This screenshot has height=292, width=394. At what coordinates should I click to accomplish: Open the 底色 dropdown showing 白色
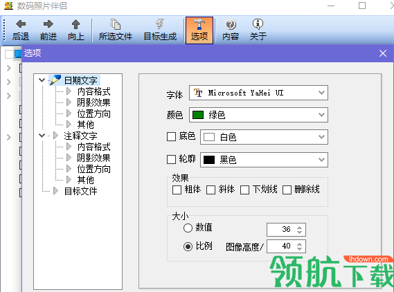[x=321, y=137]
